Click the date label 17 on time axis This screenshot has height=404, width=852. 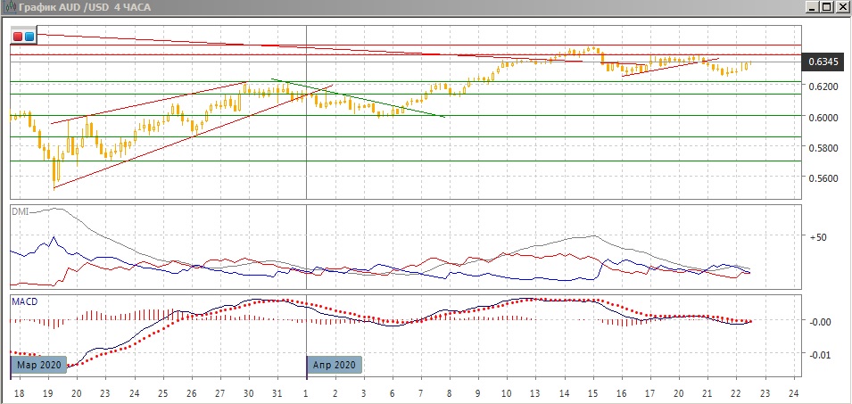(650, 393)
